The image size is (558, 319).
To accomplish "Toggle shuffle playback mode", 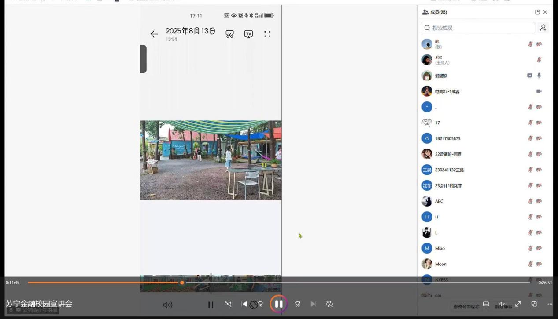I will tap(228, 304).
